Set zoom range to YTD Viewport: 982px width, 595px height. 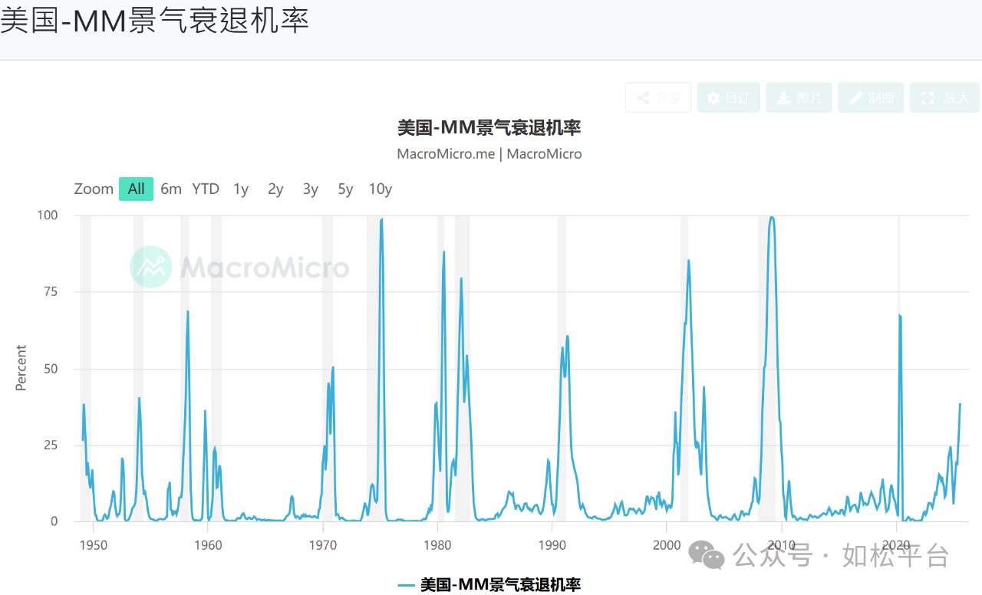206,189
